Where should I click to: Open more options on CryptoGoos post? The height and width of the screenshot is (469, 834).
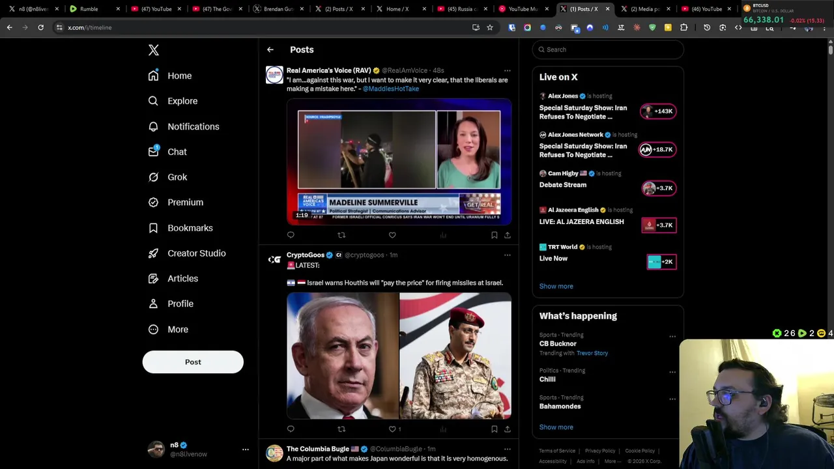point(507,255)
